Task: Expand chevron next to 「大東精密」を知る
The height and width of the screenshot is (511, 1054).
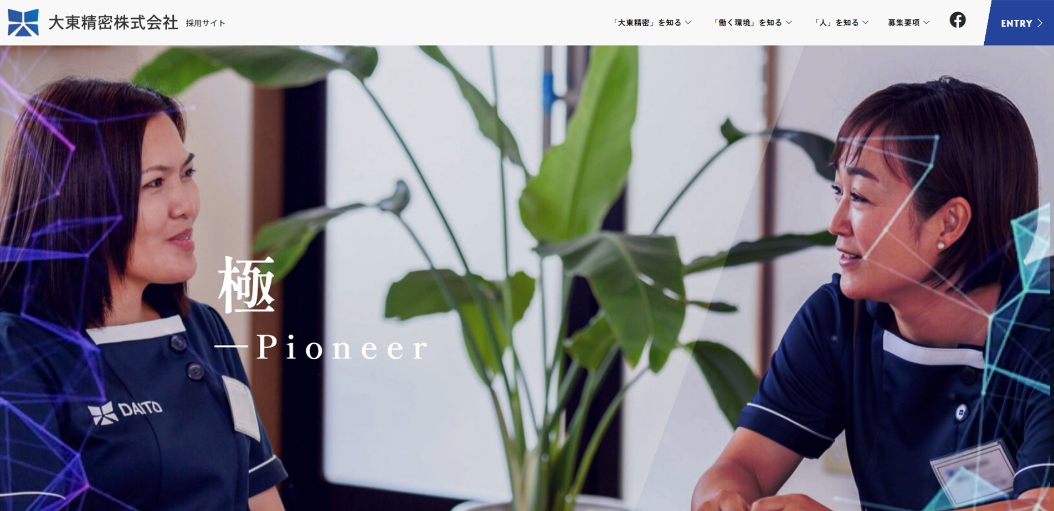Action: coord(688,23)
